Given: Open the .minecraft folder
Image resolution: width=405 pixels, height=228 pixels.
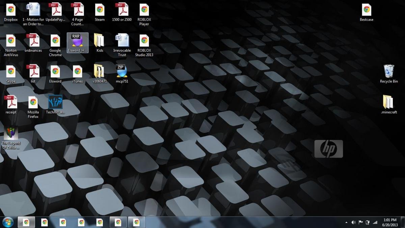Looking at the screenshot, I should point(389,105).
